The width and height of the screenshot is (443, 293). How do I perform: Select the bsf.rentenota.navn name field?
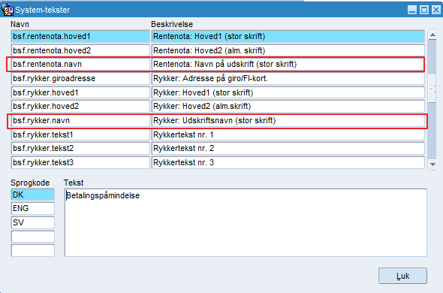click(80, 64)
